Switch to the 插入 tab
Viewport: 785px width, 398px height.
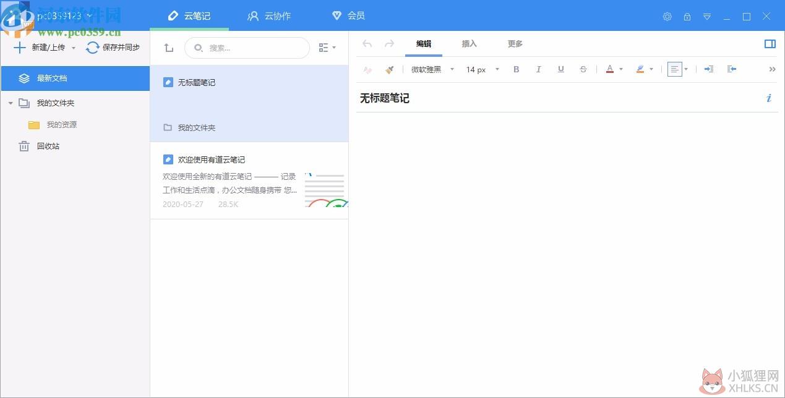pyautogui.click(x=470, y=44)
